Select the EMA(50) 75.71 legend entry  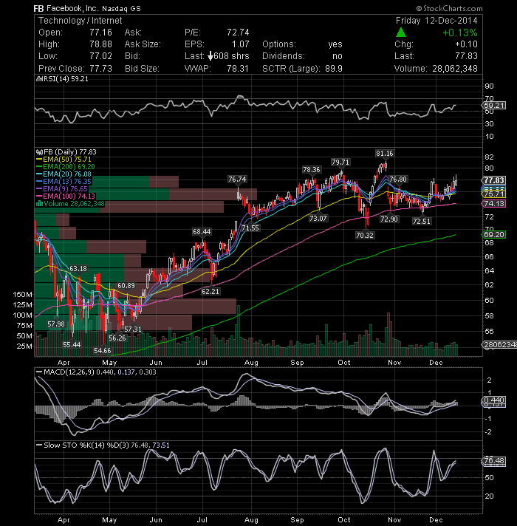(64, 160)
